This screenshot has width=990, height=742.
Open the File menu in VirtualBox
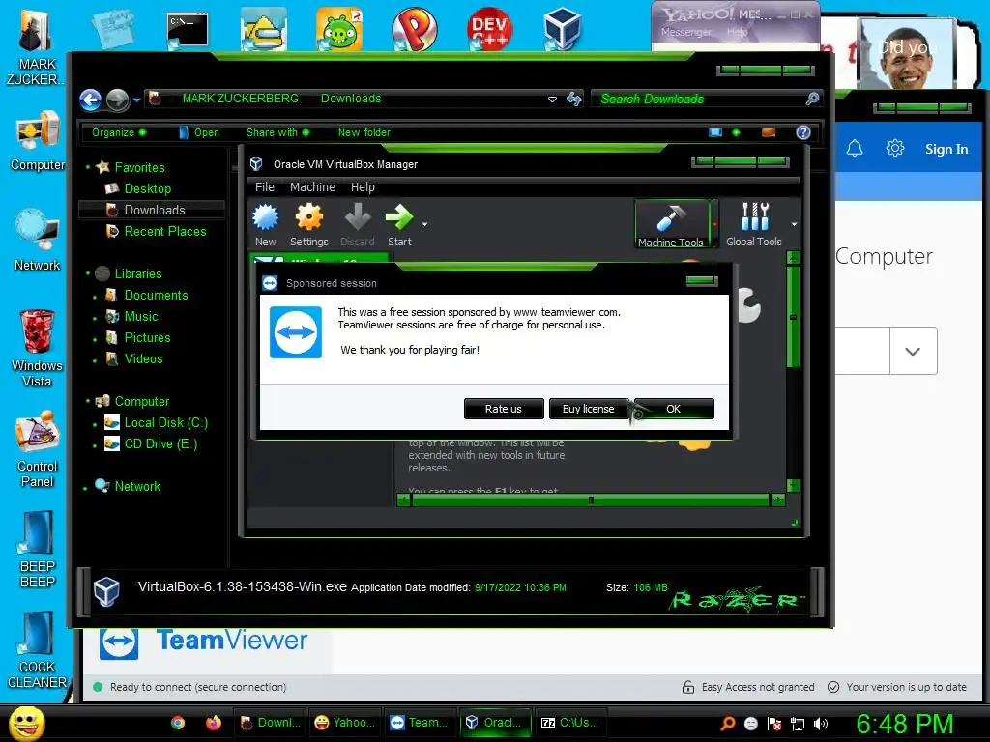coord(265,187)
